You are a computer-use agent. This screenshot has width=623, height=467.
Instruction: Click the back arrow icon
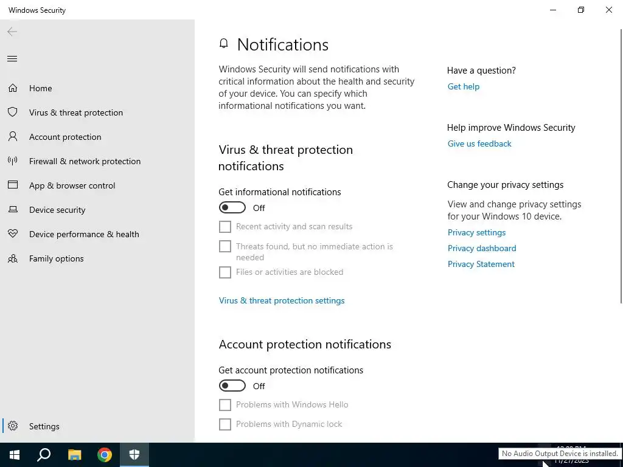[x=12, y=32]
